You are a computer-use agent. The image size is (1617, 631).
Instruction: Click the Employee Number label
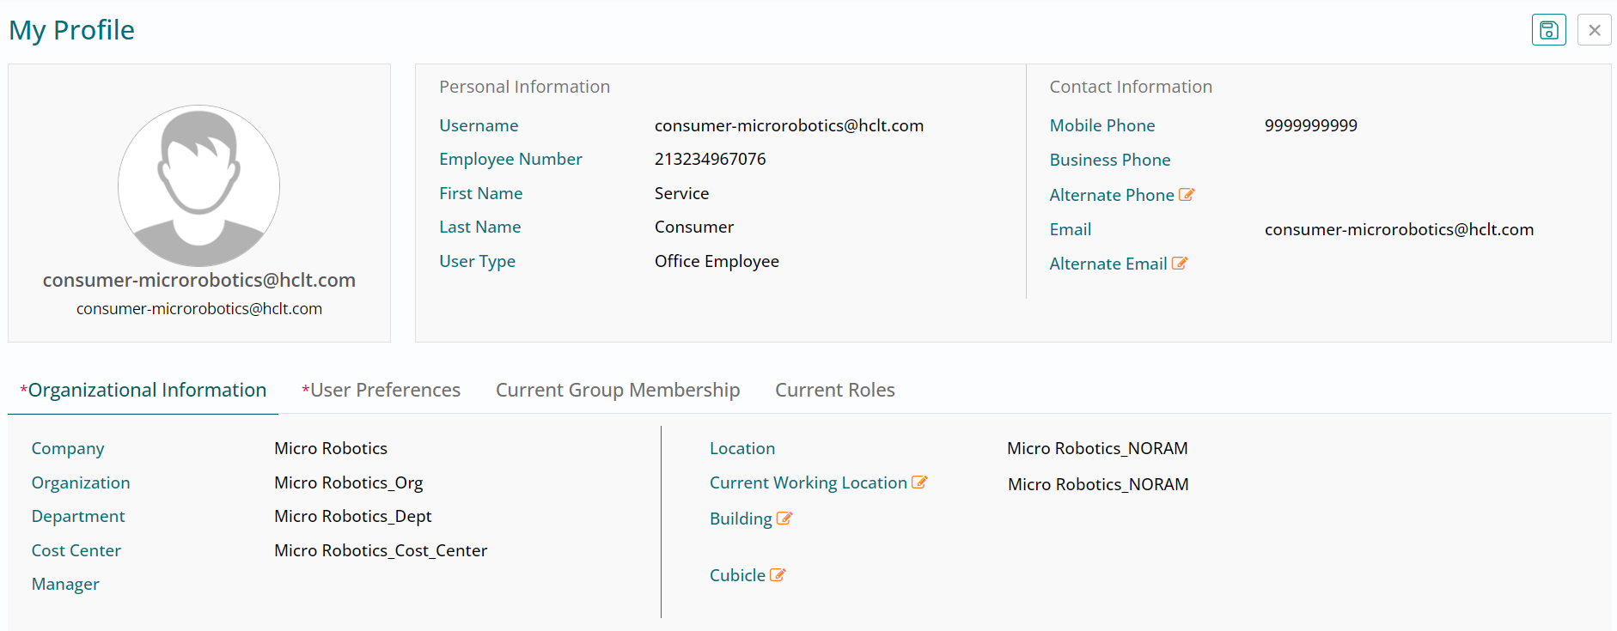pyautogui.click(x=510, y=159)
